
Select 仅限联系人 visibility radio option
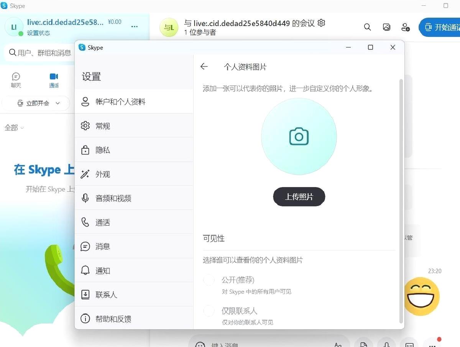(x=209, y=311)
